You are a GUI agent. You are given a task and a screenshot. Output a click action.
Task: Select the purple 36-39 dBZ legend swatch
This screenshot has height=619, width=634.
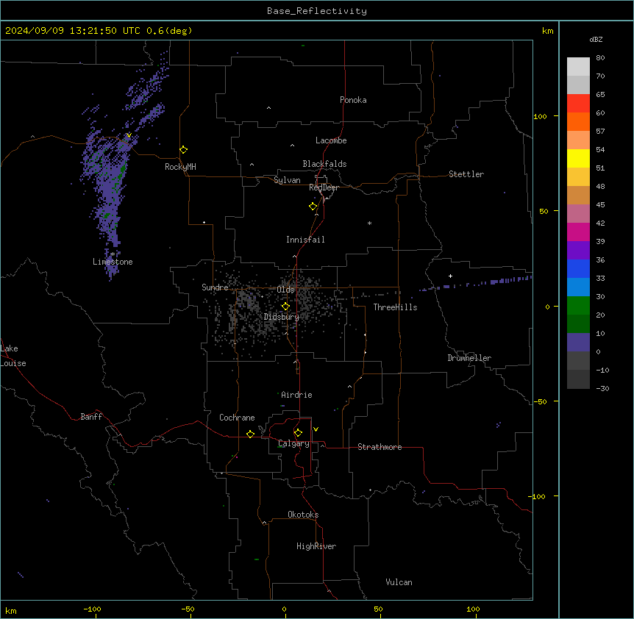click(578, 251)
